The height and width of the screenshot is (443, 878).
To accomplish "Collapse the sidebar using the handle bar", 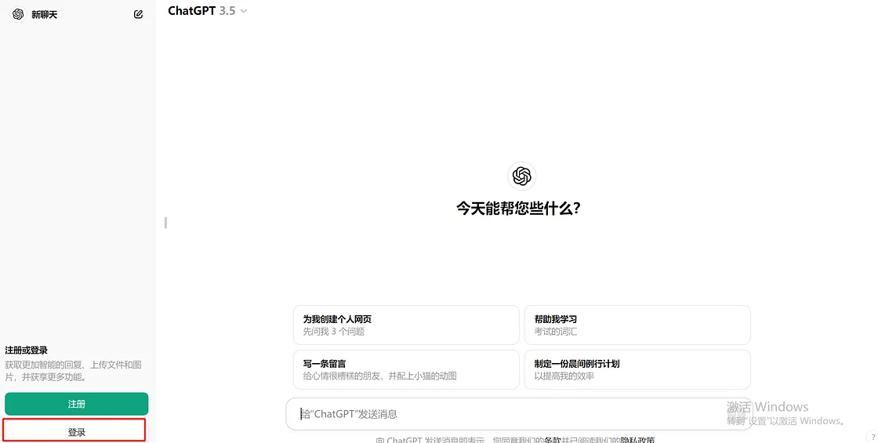I will point(165,223).
